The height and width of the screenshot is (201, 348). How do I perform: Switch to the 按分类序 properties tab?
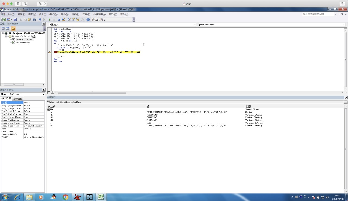18,99
